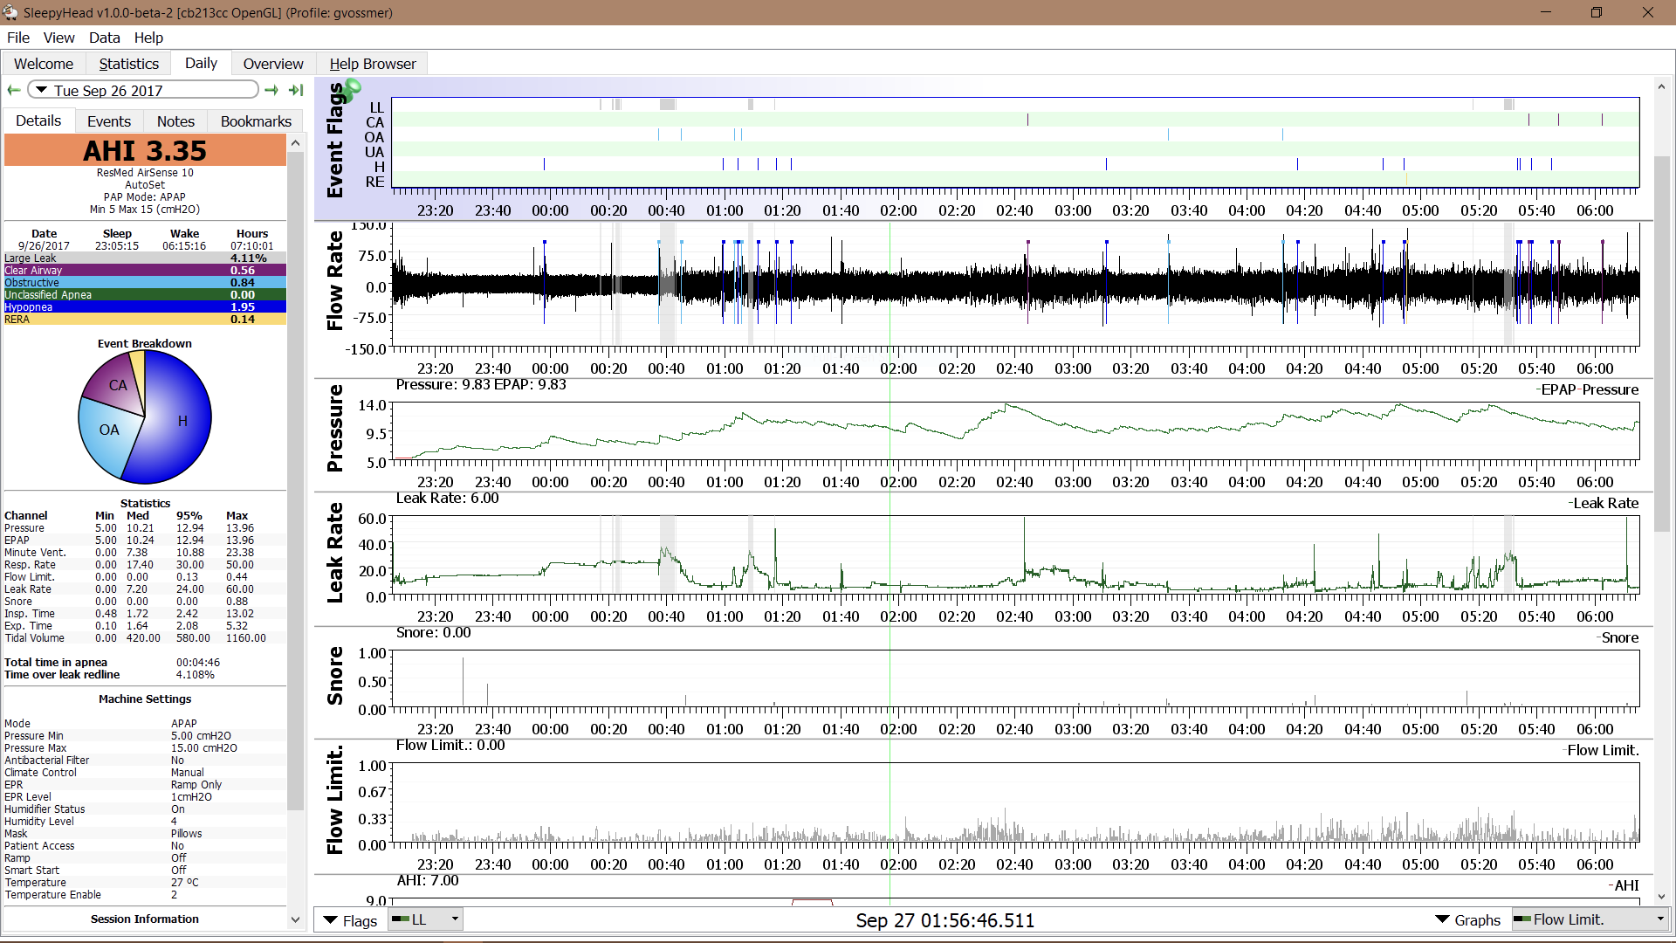Go to the next day arrow
This screenshot has height=943, width=1676.
[x=271, y=90]
